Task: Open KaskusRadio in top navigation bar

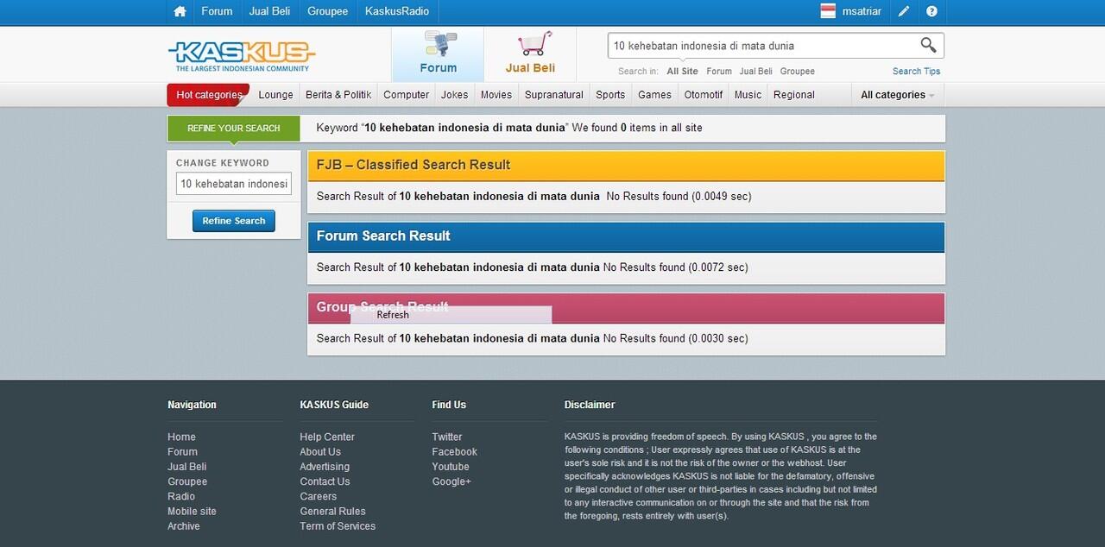Action: tap(397, 11)
